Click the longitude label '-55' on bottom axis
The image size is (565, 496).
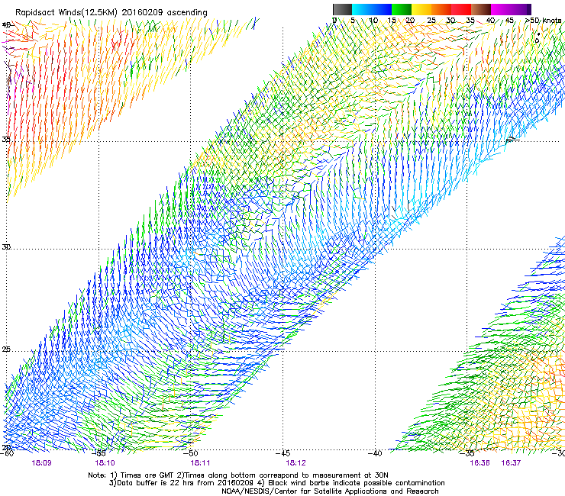(x=99, y=453)
